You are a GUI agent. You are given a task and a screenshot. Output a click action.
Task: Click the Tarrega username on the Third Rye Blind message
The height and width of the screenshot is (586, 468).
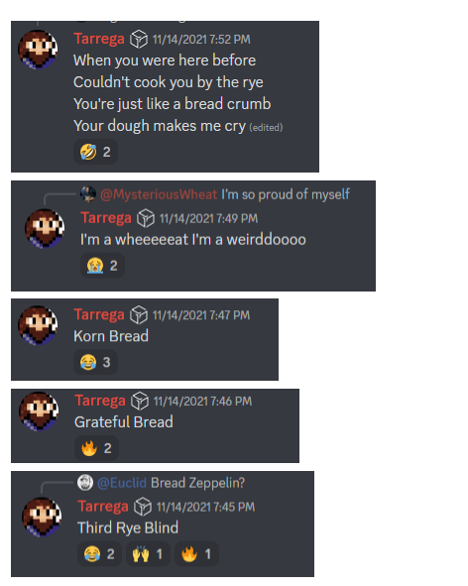click(x=103, y=507)
